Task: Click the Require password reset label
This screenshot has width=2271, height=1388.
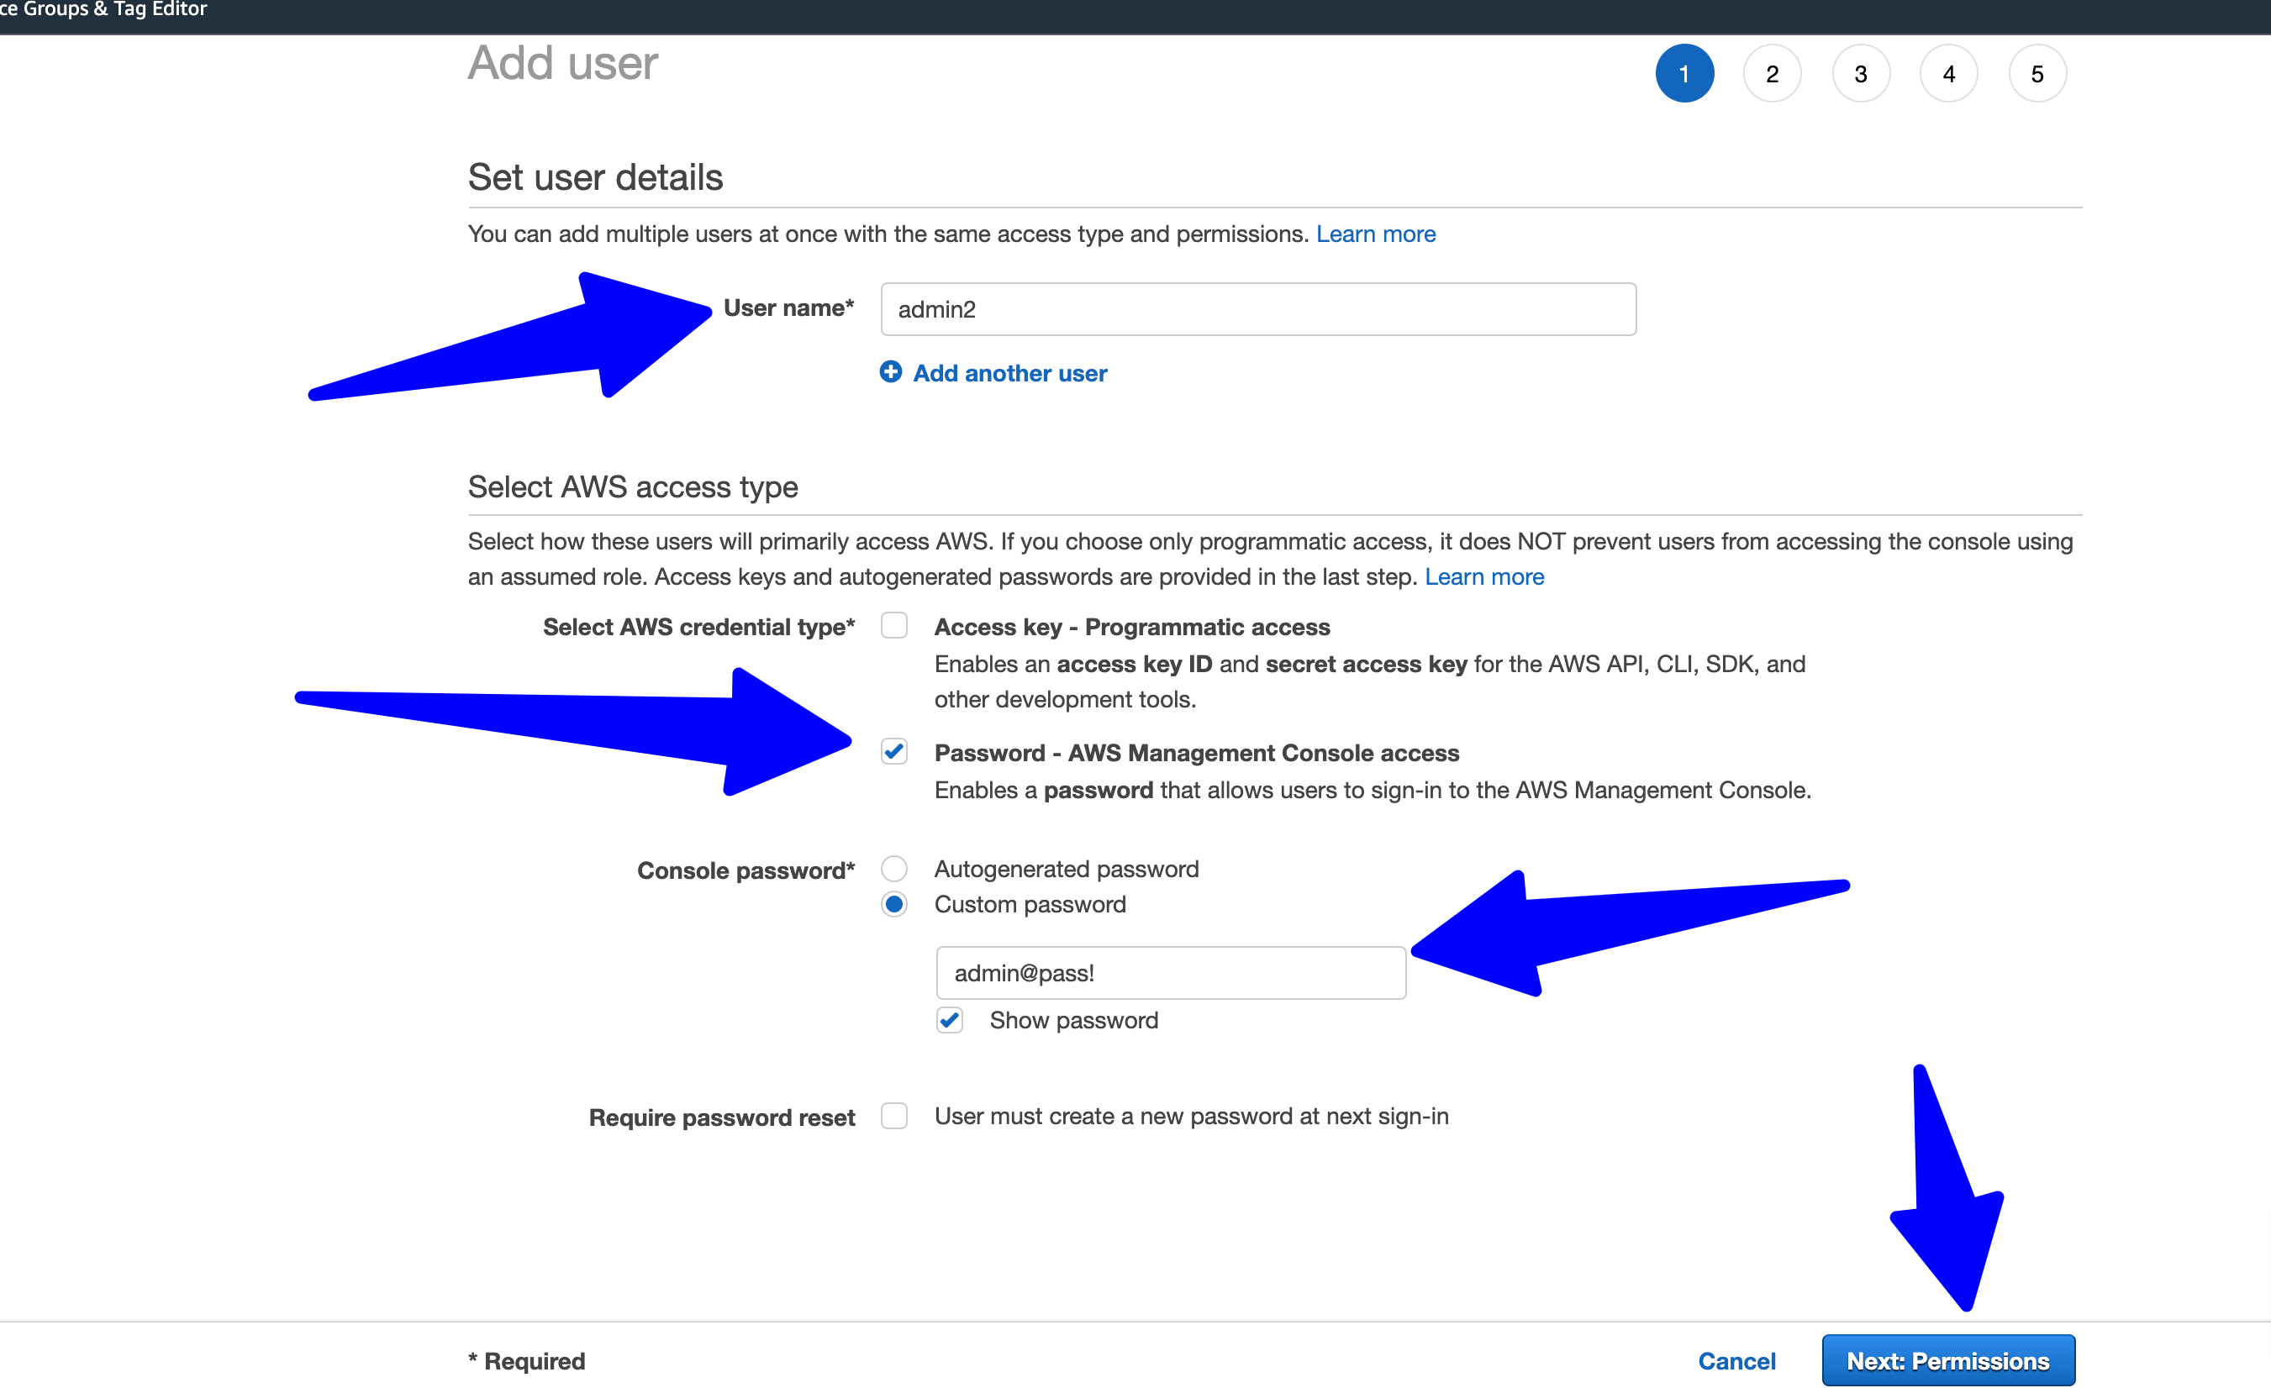Action: pos(722,1117)
